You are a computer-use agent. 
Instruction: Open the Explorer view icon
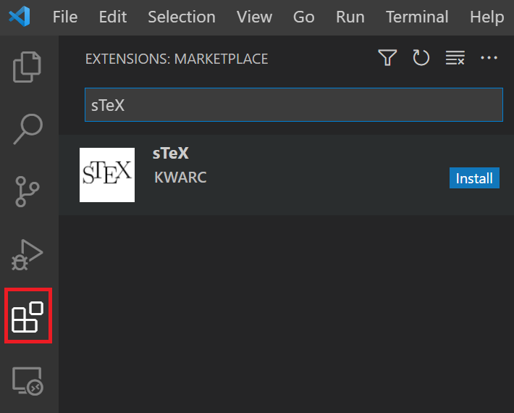[x=28, y=67]
